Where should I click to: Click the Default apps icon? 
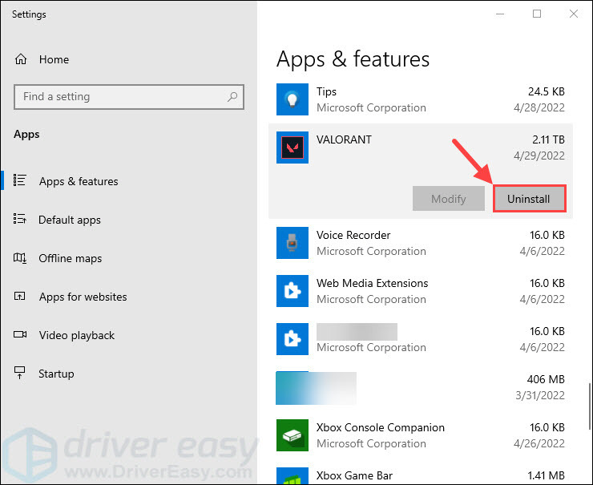click(x=20, y=219)
